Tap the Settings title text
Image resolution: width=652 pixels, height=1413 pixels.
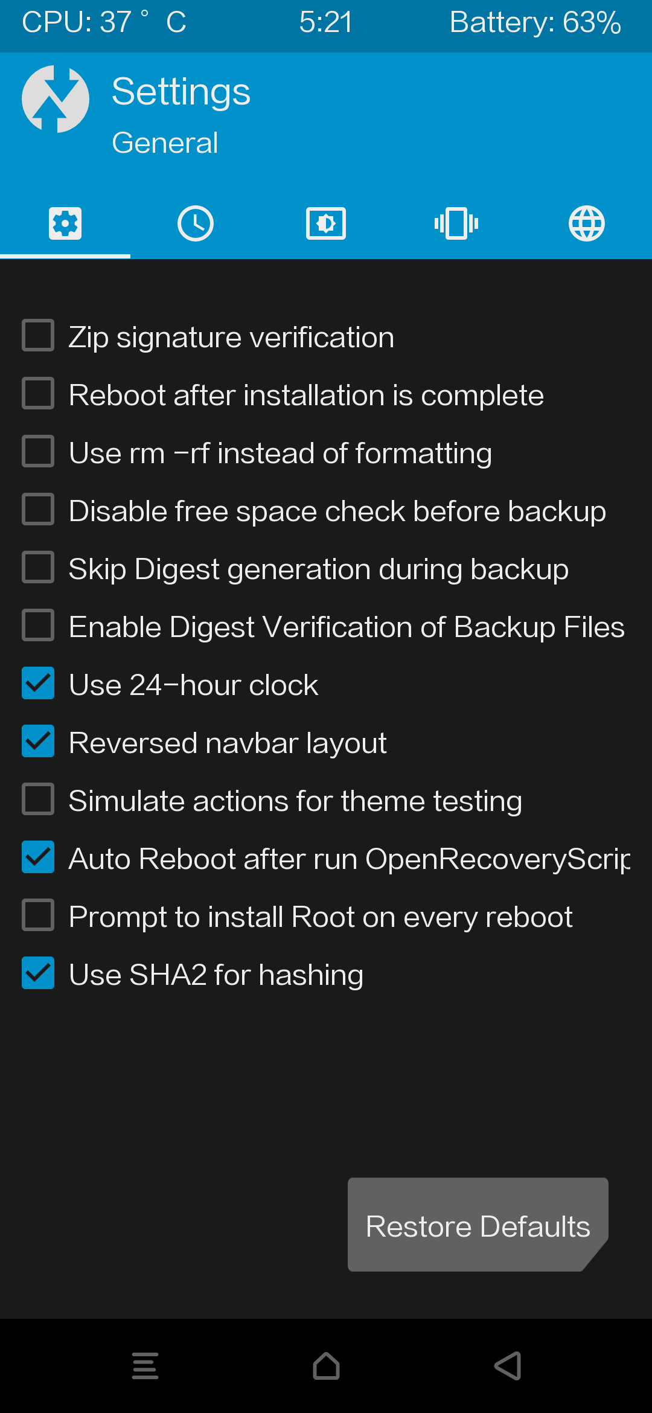[x=181, y=92]
